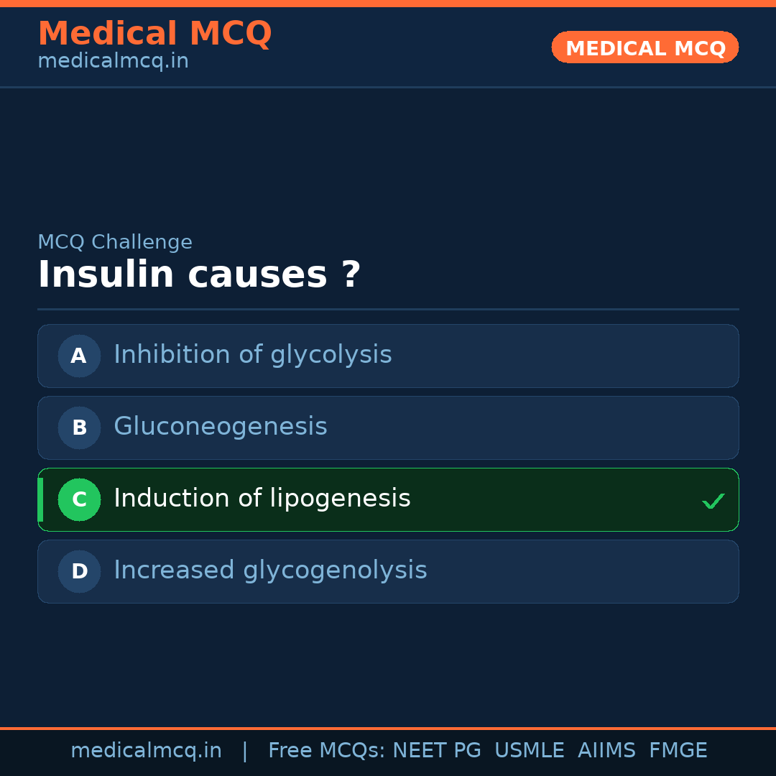Viewport: 776px width, 776px height.
Task: Select the "Inhibition of glycolysis" answer text
Action: click(253, 355)
